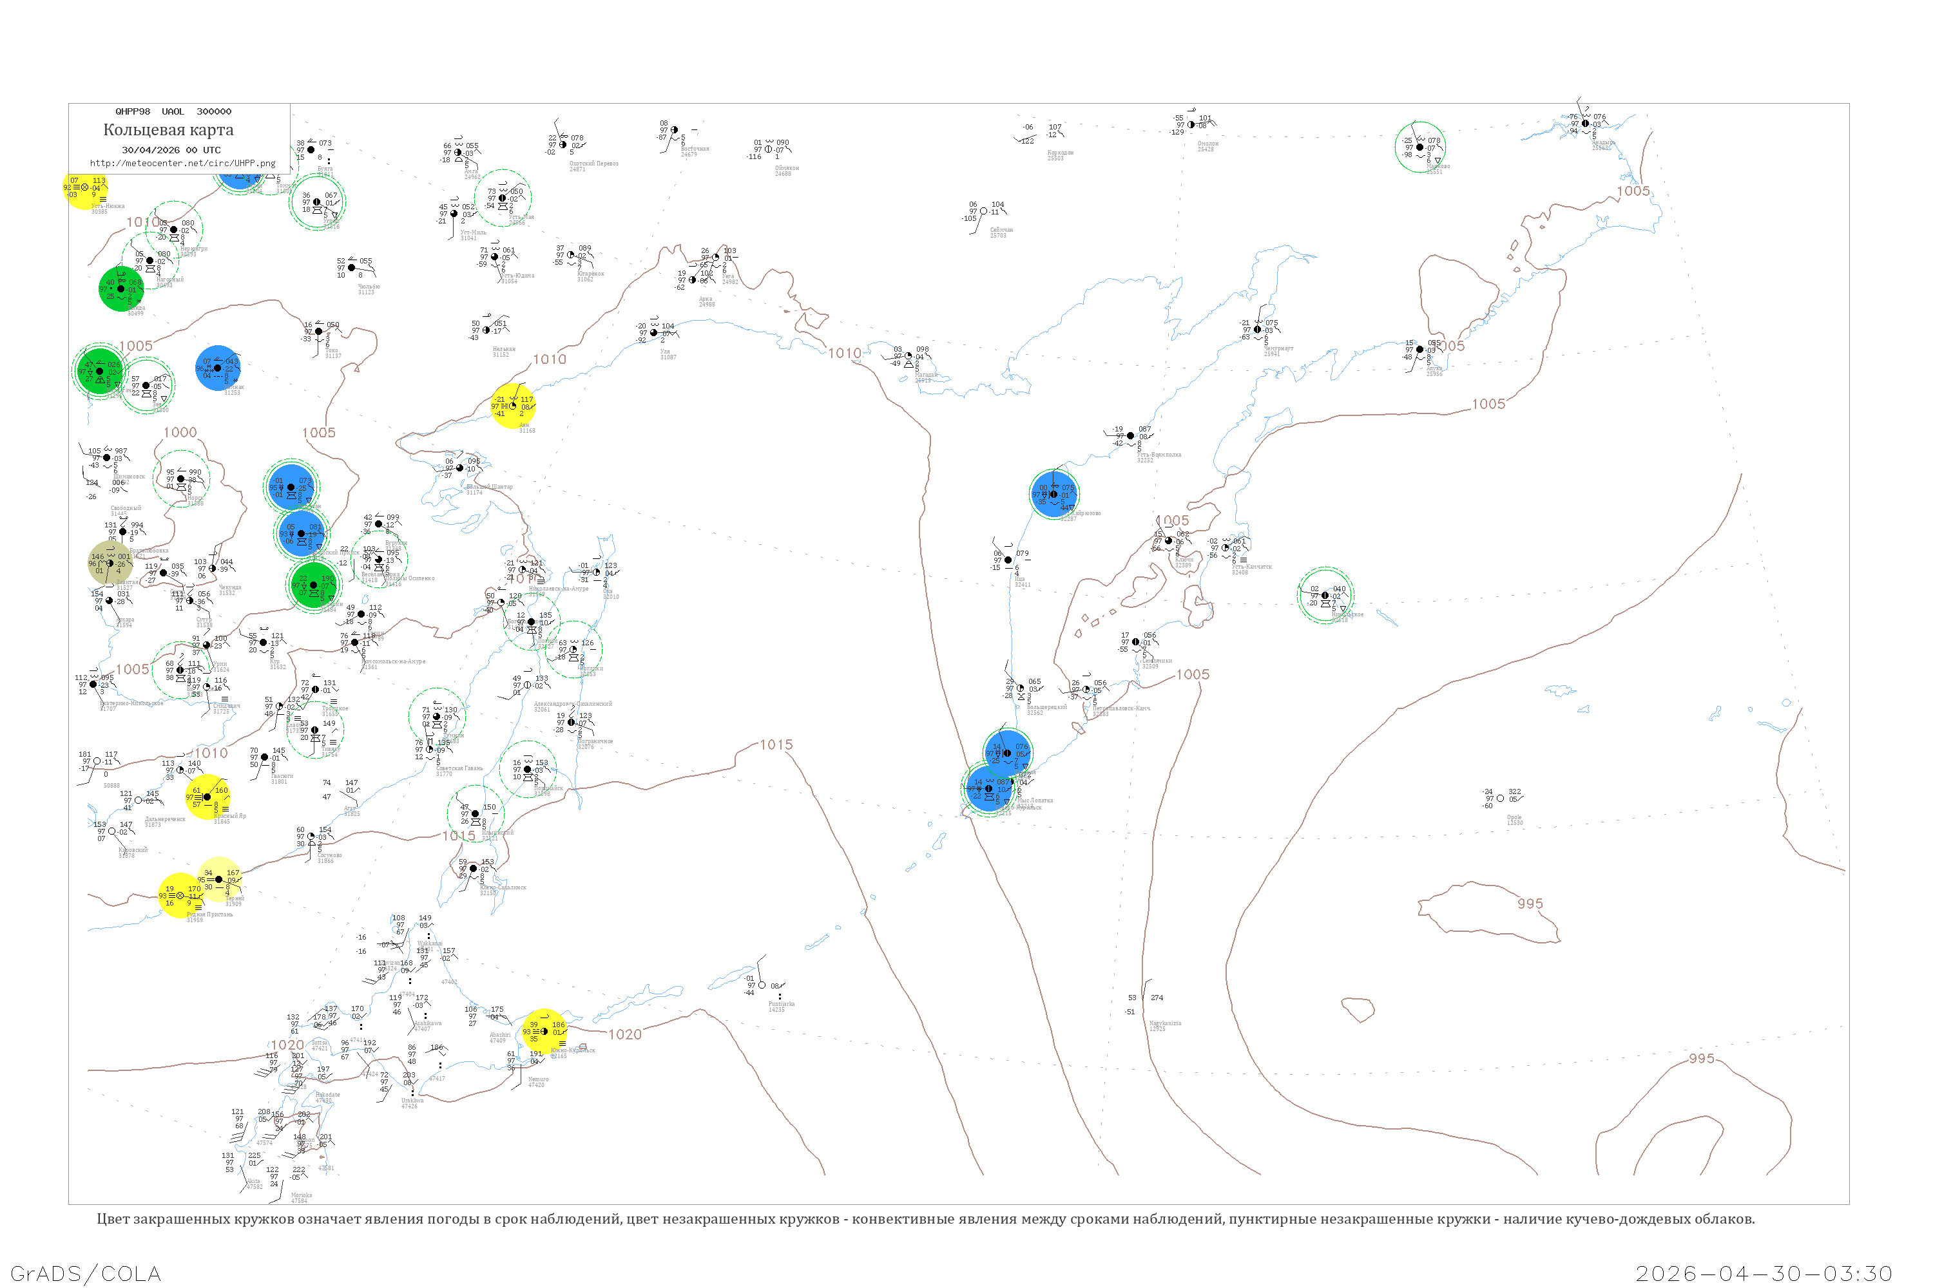
Task: Click the 1020 isobar label near Южно-Курильск
Action: [x=624, y=1034]
